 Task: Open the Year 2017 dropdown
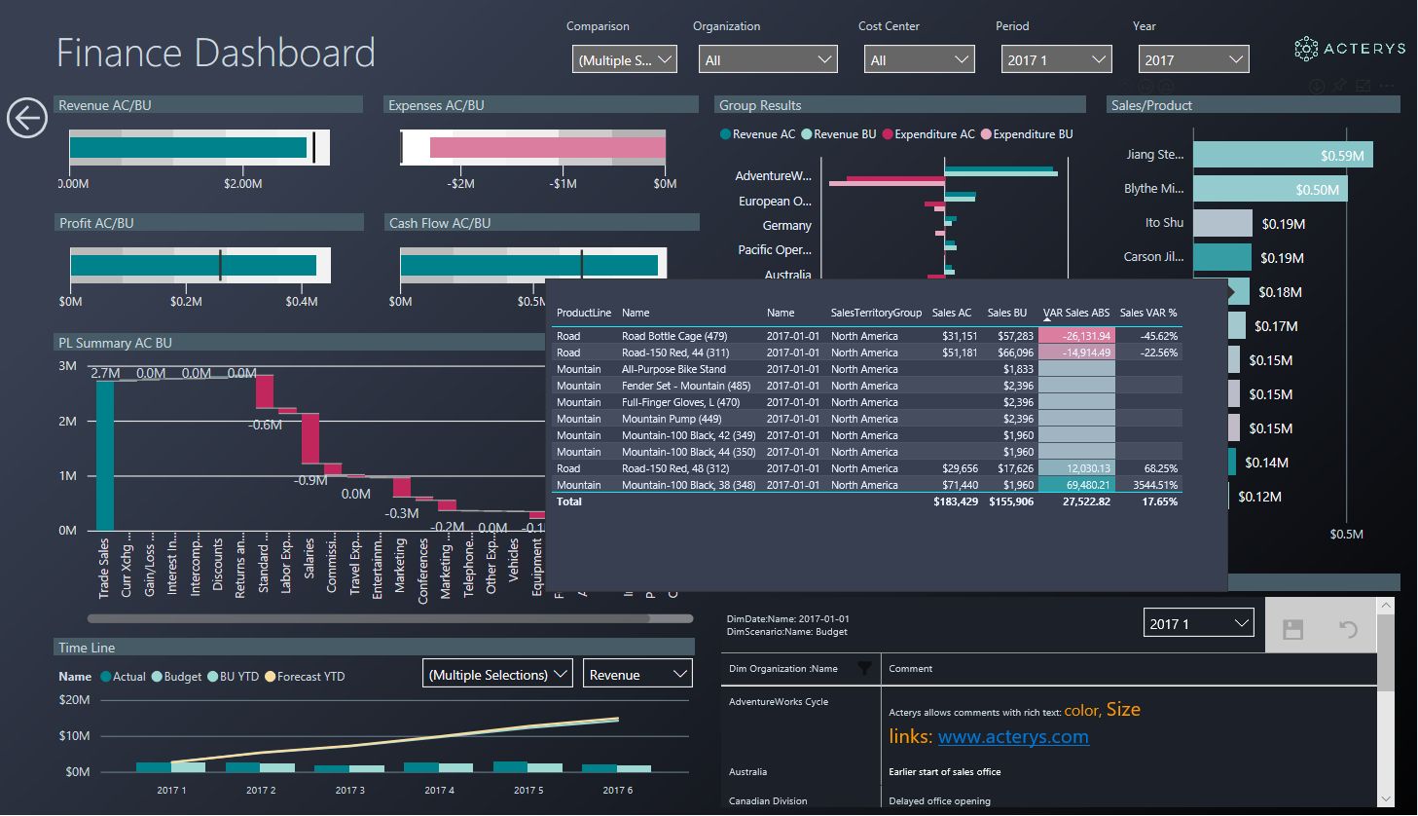click(x=1193, y=60)
